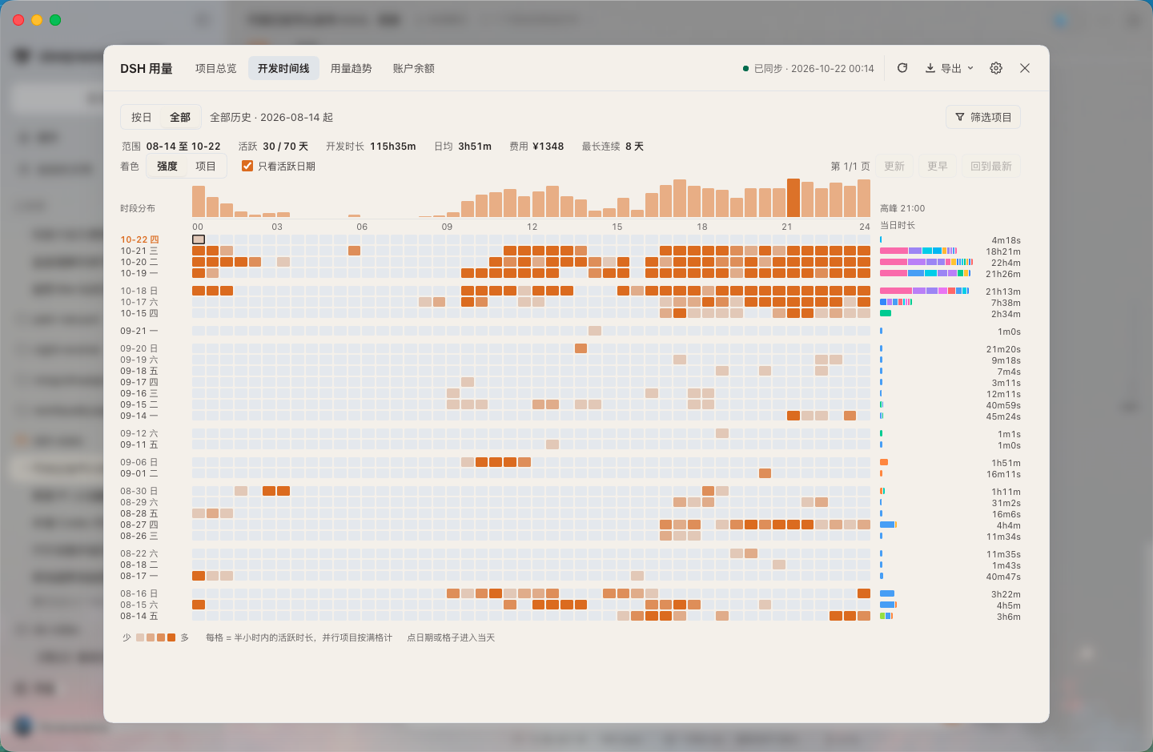The height and width of the screenshot is (752, 1153).
Task: Open the 10-18 日 date row
Action: 139,291
